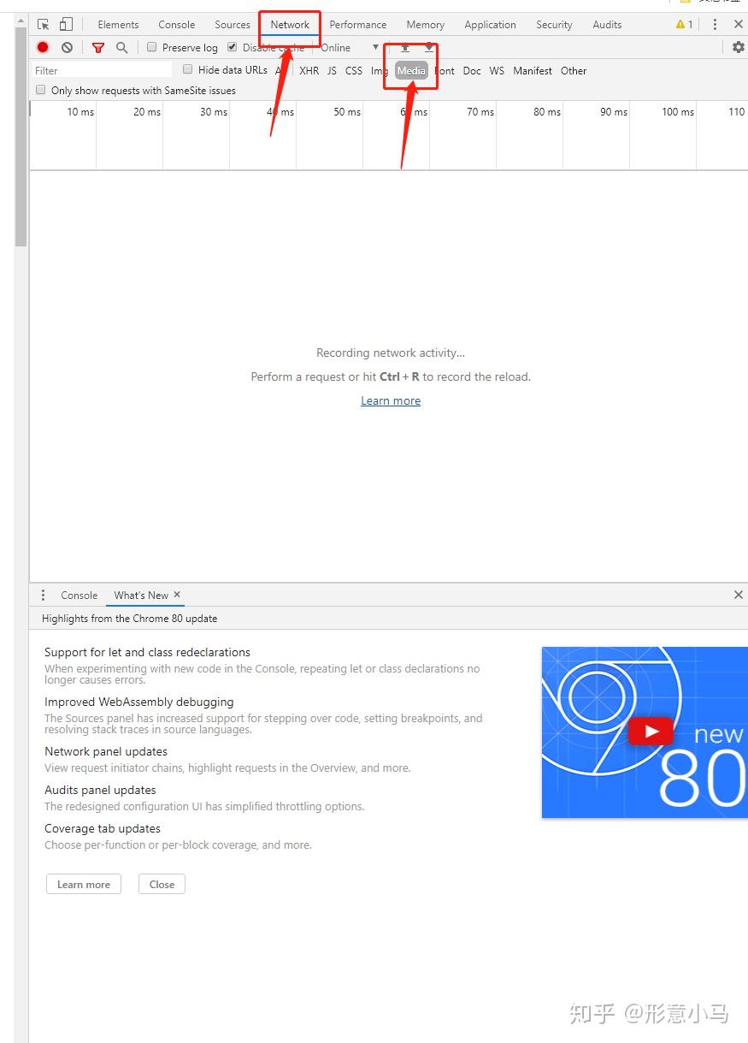The height and width of the screenshot is (1043, 748).
Task: Close the bottom drawer with its X
Action: pos(739,595)
